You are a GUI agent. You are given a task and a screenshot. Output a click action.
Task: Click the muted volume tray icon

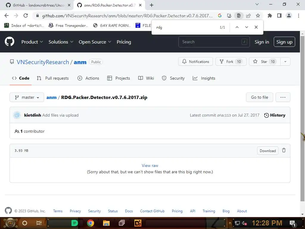coord(244,223)
